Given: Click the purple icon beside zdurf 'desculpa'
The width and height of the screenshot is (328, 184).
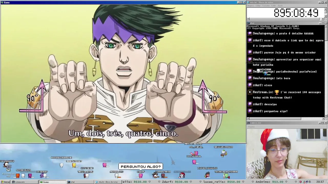Looking at the screenshot, I should 250,104.
